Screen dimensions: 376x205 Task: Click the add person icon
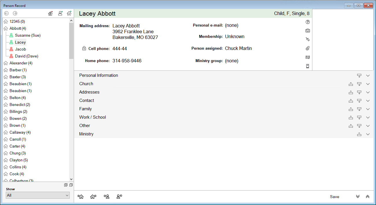click(60, 13)
